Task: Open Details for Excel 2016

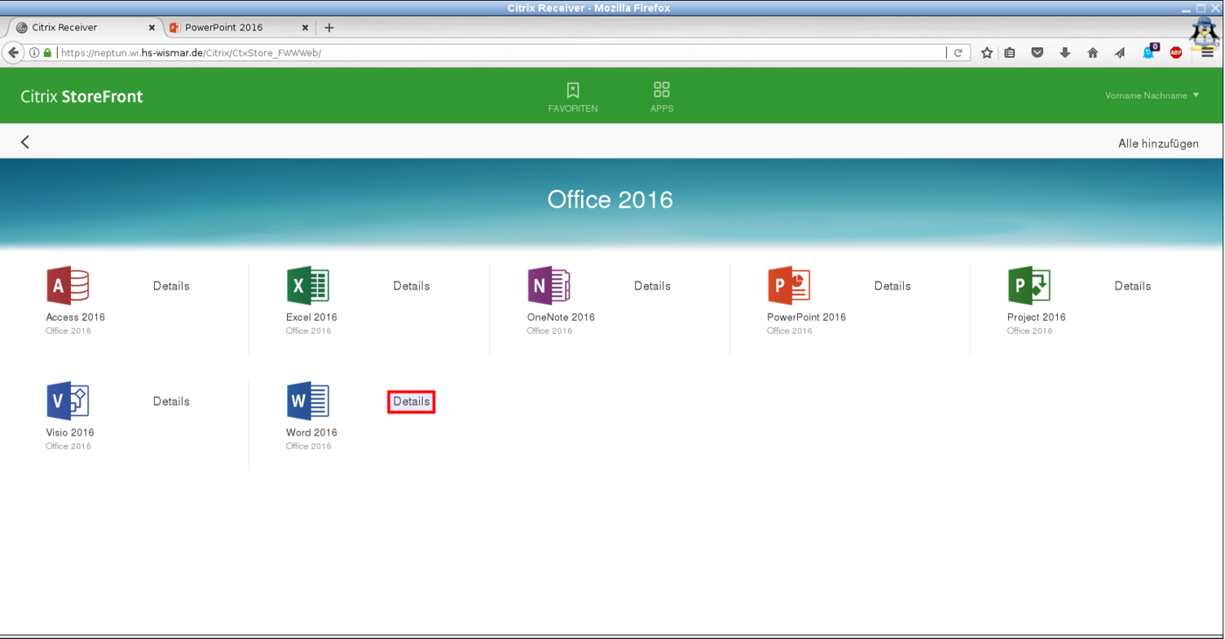Action: coord(411,286)
